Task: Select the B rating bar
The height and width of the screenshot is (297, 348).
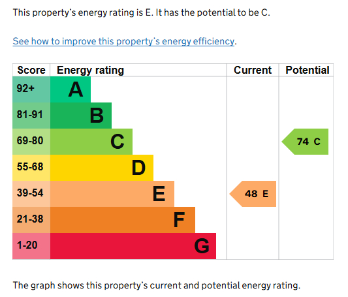Action: (x=81, y=116)
